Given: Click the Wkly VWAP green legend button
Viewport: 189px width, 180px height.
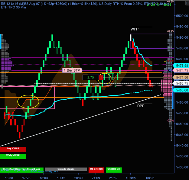Looking at the screenshot, I should 13,156.
